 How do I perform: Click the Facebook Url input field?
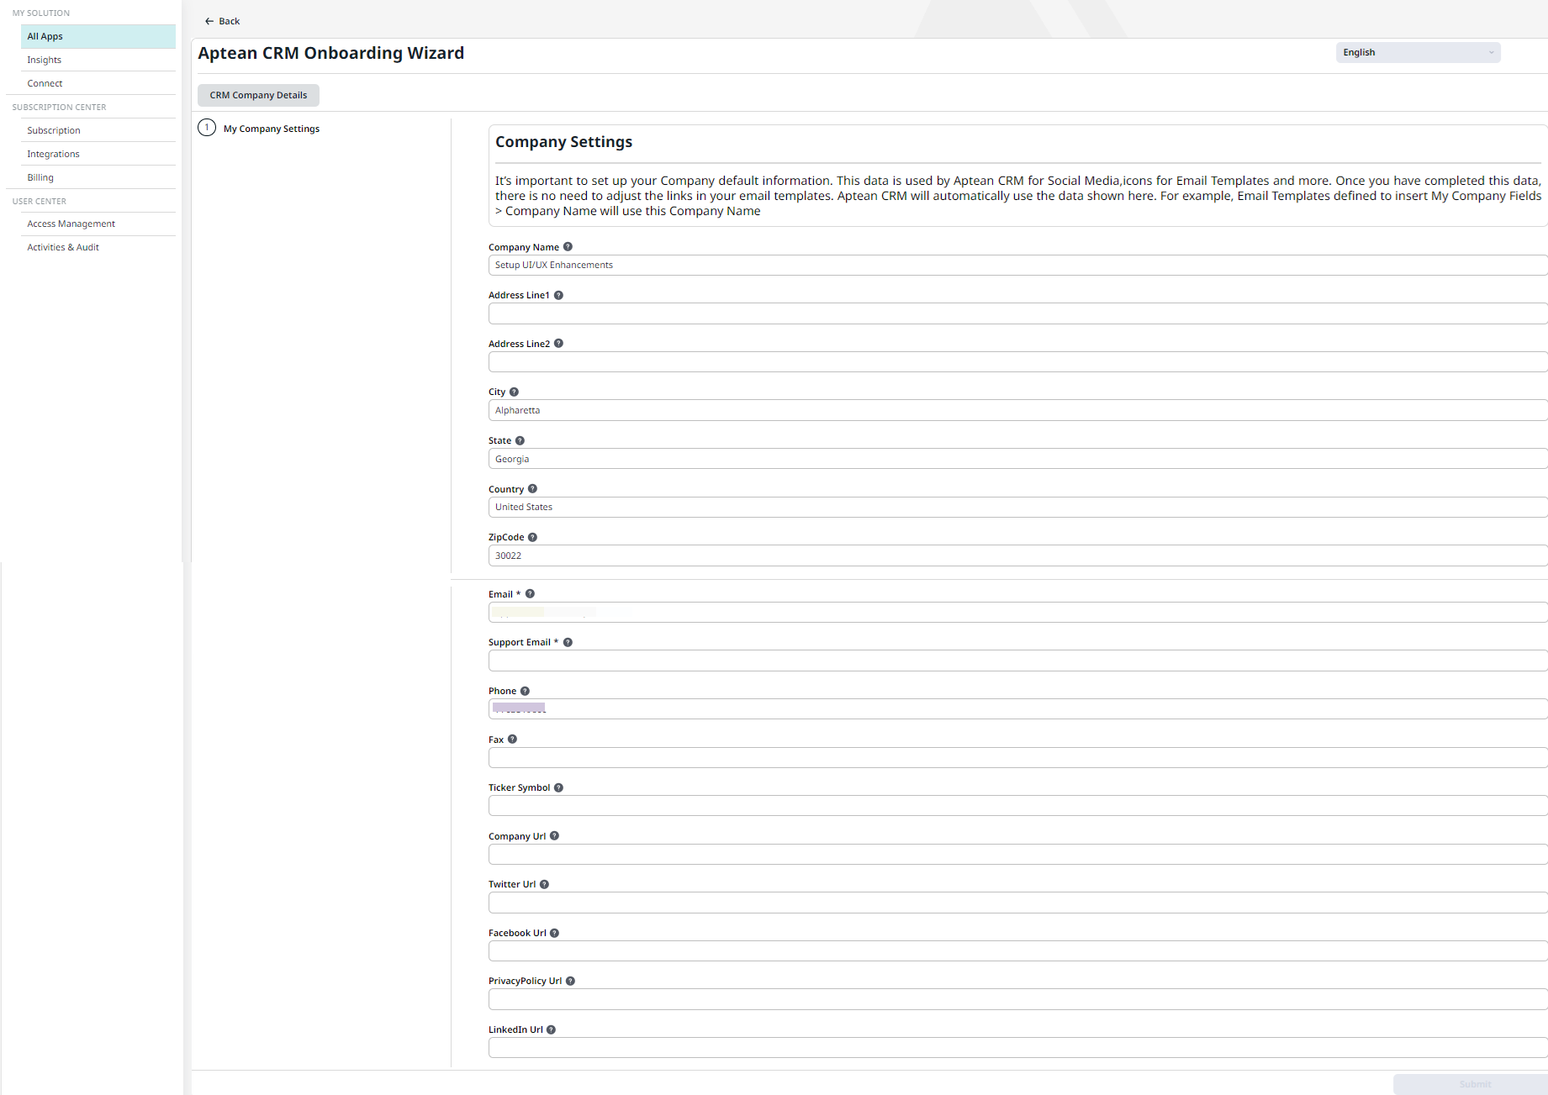click(x=1017, y=951)
